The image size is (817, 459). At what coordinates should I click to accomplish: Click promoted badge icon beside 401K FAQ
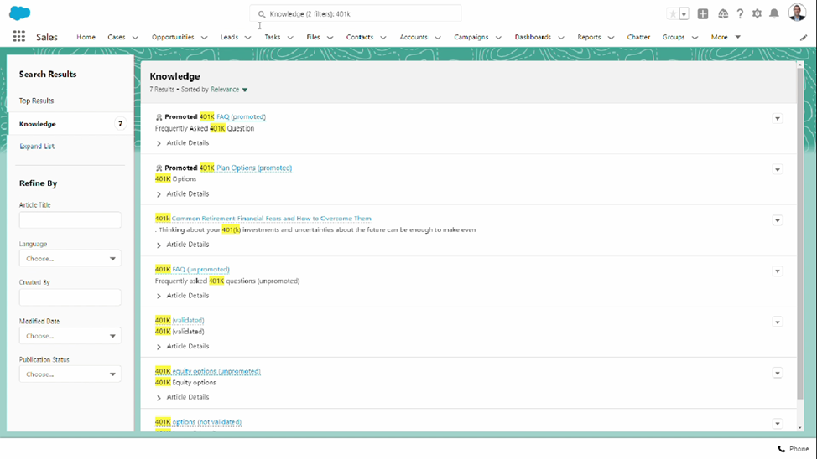pos(159,117)
